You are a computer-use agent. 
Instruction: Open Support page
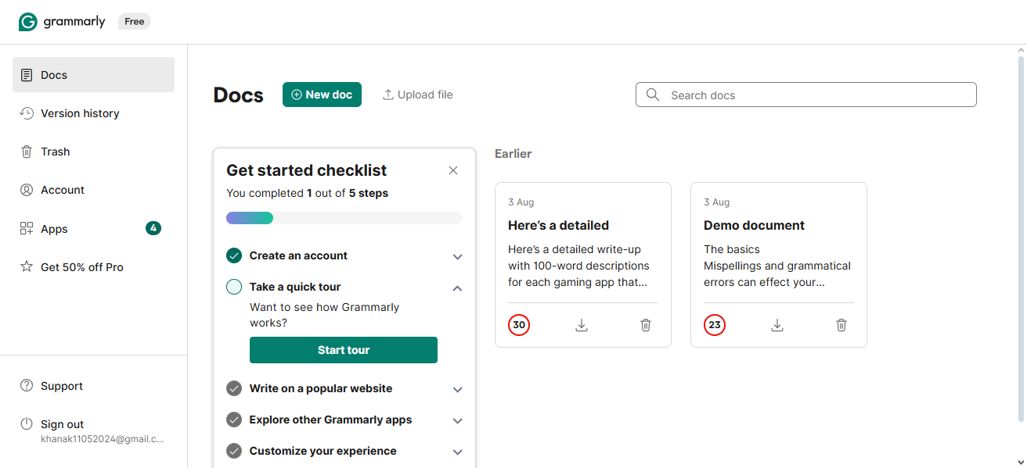click(x=93, y=385)
